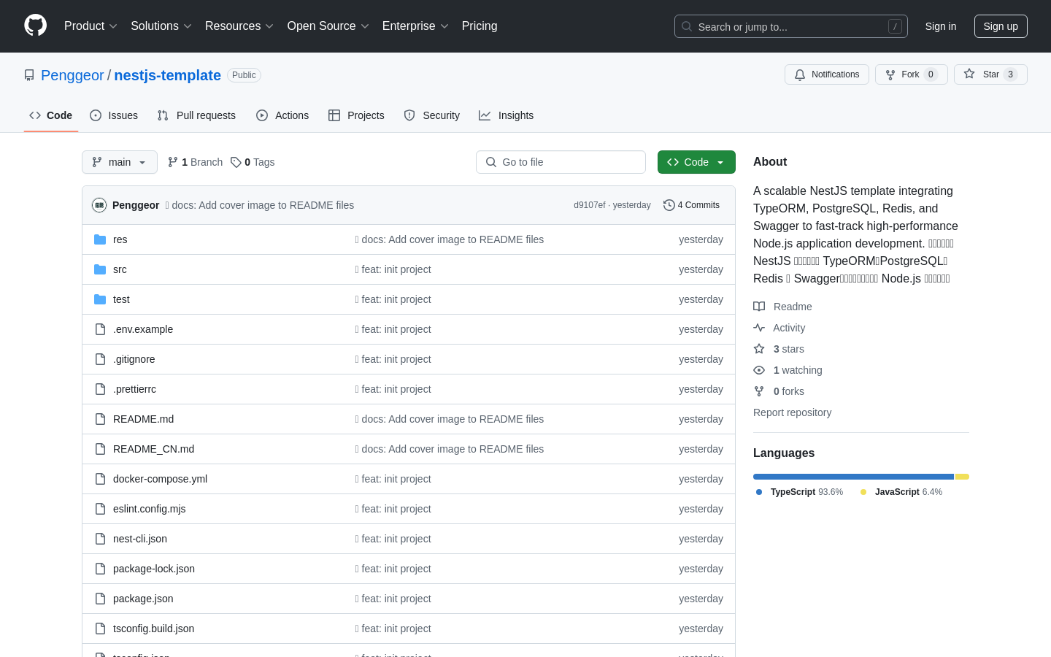Click the fork icon in Fork button
1051x657 pixels.
(890, 74)
